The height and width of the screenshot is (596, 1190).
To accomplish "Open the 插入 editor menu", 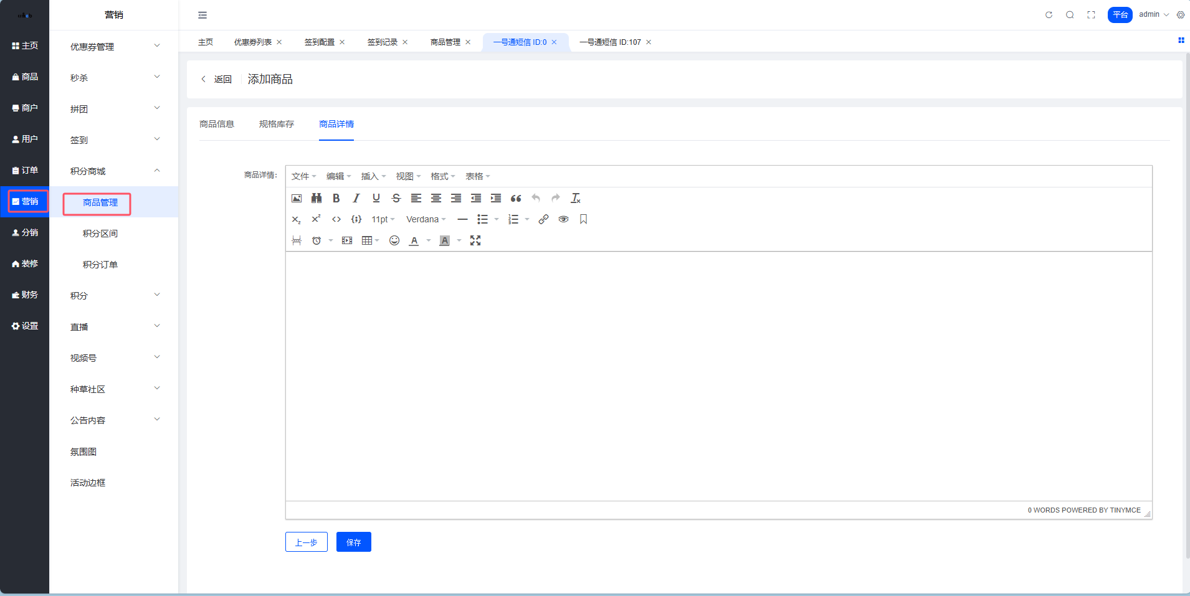I will point(373,176).
